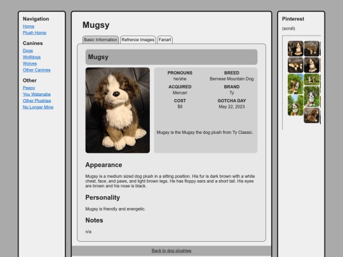Open the Wolves category link
The width and height of the screenshot is (343, 257).
pos(30,63)
